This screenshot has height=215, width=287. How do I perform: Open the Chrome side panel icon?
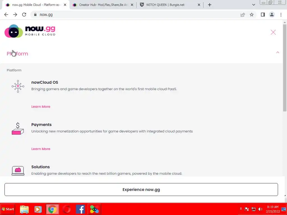click(263, 15)
